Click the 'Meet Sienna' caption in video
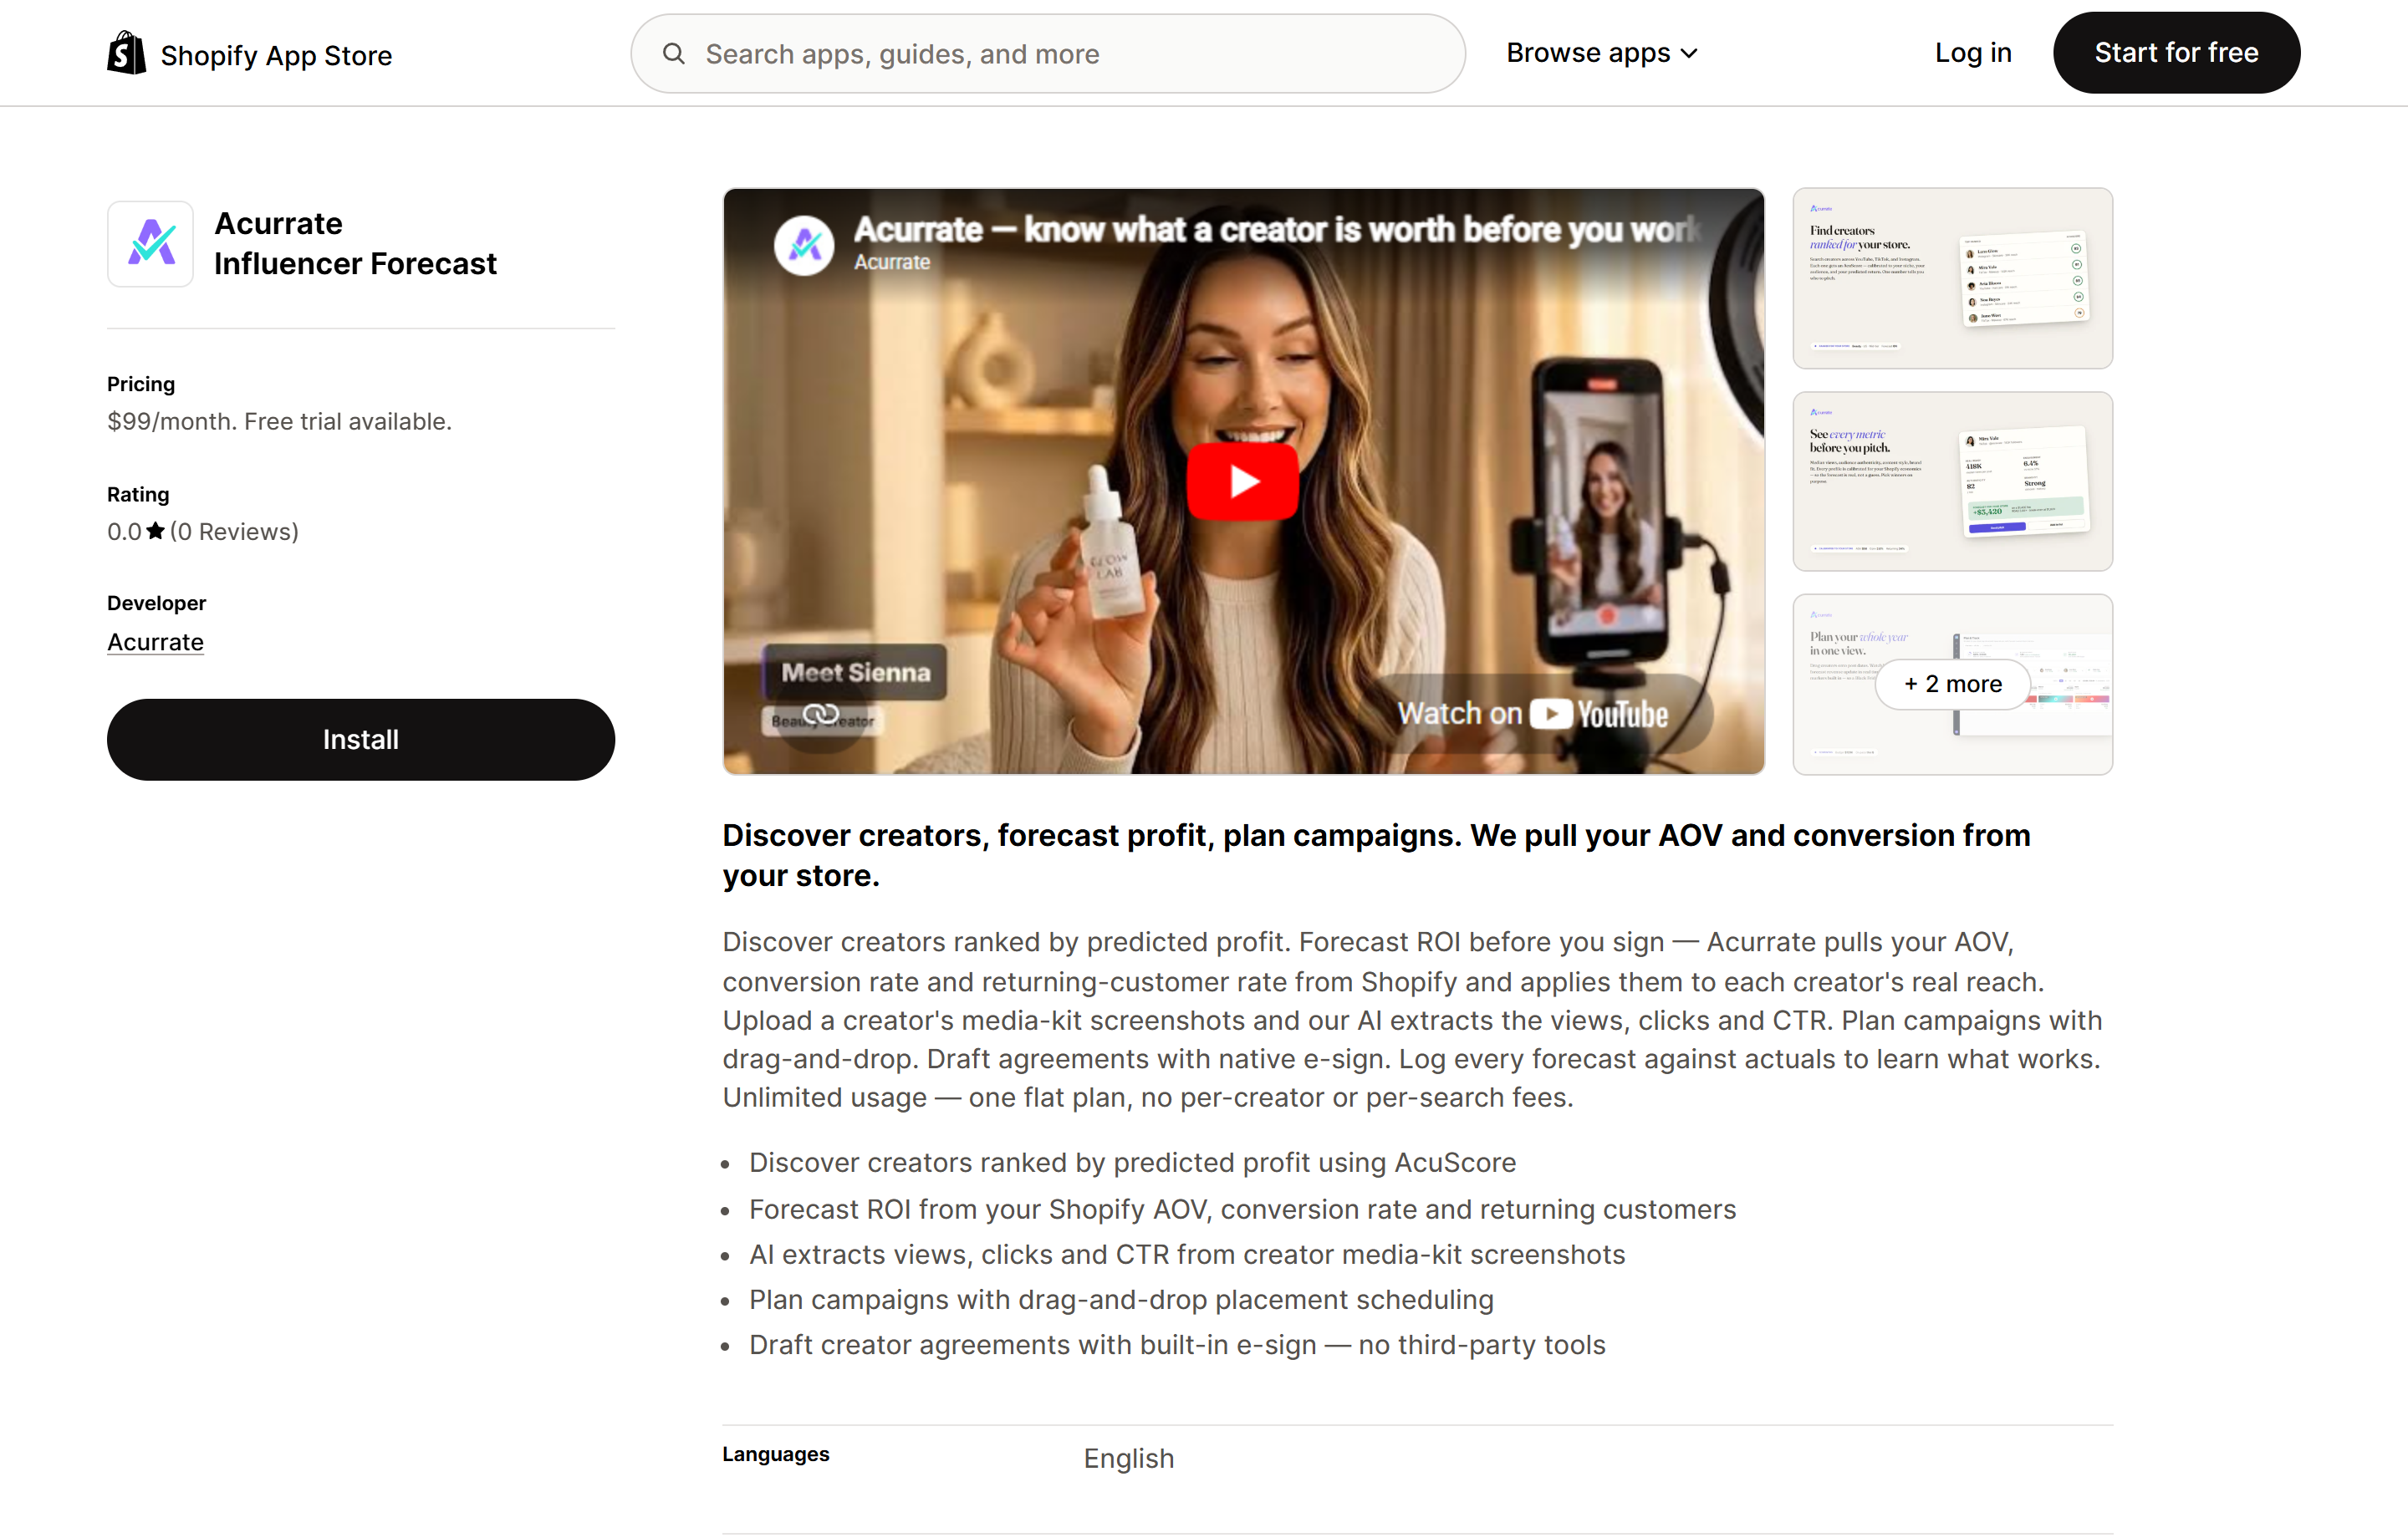Screen dimensions: 2408x1538 click(x=856, y=672)
